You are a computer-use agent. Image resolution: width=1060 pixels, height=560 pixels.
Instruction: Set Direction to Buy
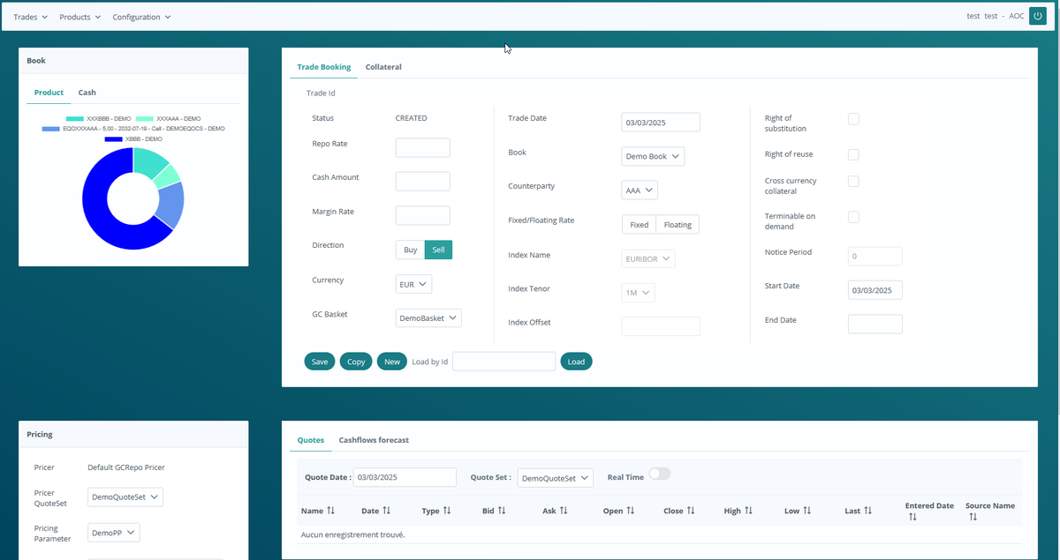pos(410,250)
